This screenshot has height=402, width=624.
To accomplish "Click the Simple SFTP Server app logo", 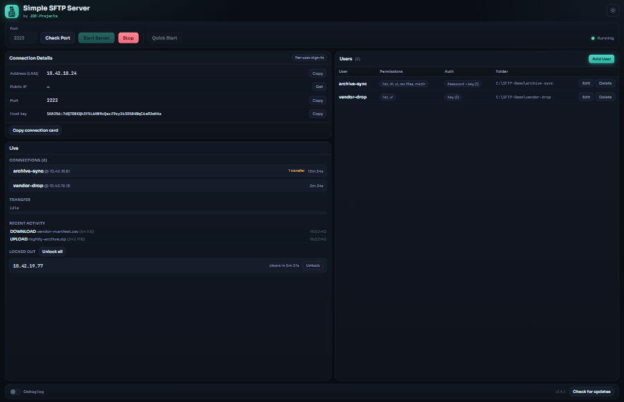I will coord(12,11).
